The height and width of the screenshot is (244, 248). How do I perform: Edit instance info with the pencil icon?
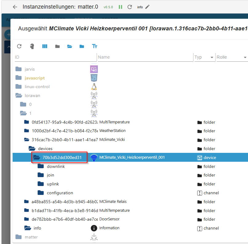(147, 7)
